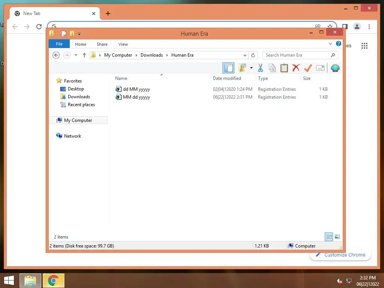Select Favorites in the navigation pane
384x288 pixels.
point(69,81)
